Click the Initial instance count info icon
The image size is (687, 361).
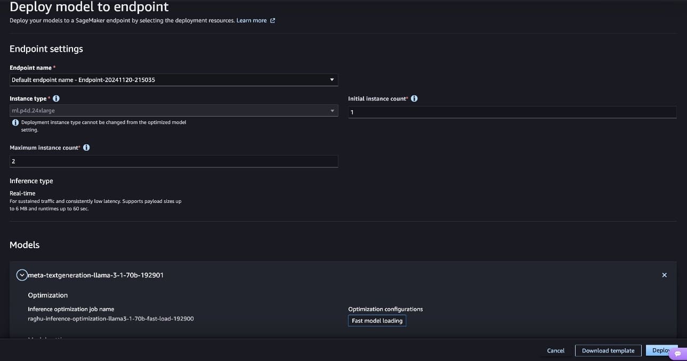pyautogui.click(x=414, y=99)
